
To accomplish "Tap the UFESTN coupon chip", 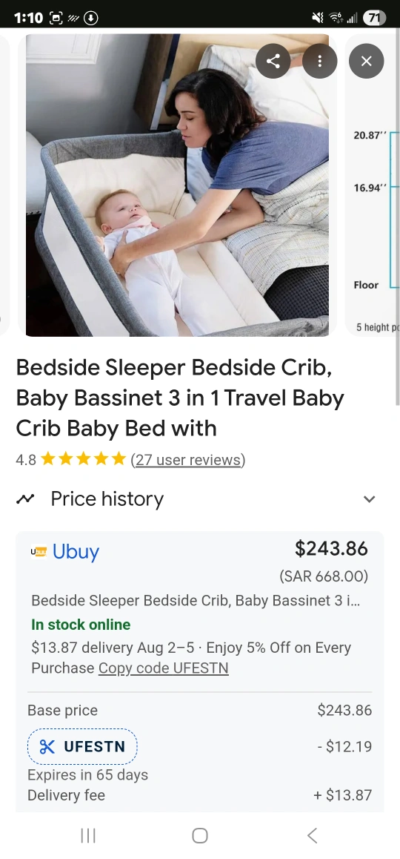I will (82, 747).
